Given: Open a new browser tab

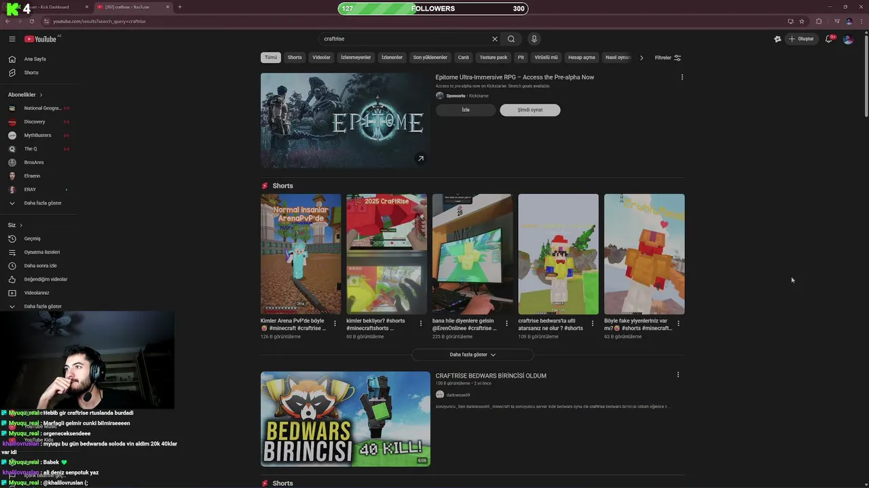Looking at the screenshot, I should coord(179,7).
